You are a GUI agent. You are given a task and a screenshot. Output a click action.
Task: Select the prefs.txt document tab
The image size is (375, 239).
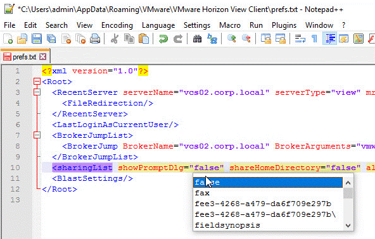coord(25,57)
